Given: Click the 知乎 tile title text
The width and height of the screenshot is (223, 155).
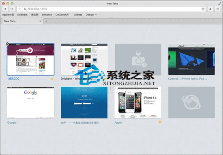Looking at the screenshot, I should click(80, 123).
